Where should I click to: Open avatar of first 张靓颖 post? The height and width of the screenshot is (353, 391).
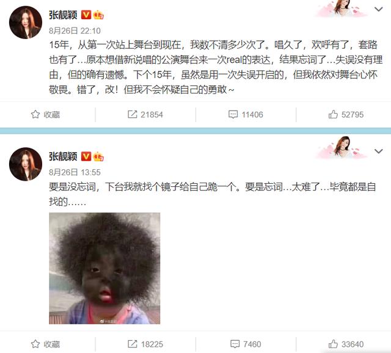tap(26, 23)
